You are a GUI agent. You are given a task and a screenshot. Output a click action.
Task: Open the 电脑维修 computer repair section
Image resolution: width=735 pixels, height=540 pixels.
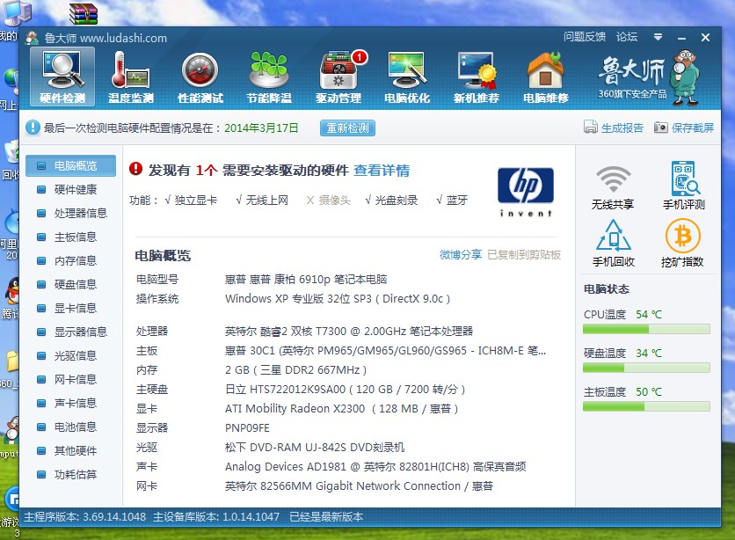546,77
